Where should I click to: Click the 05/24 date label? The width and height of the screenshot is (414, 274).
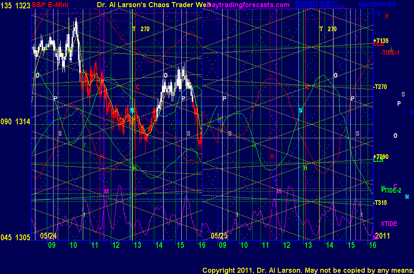click(x=48, y=236)
